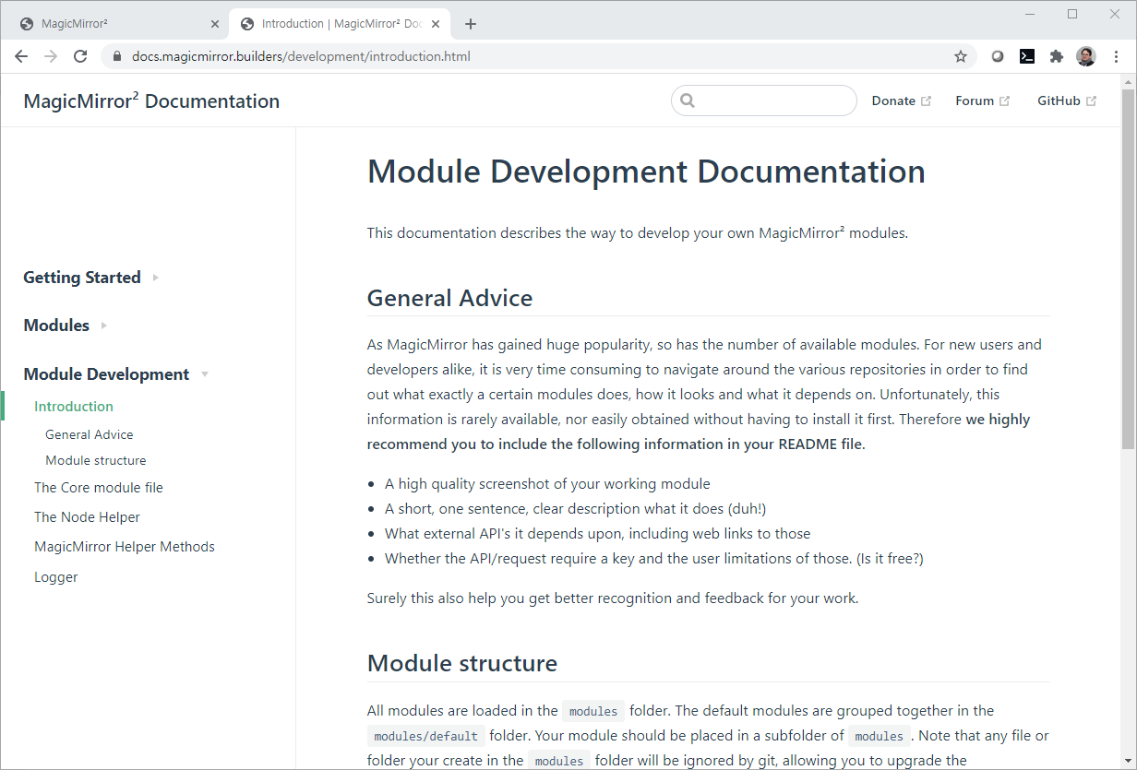Viewport: 1137px width, 770px height.
Task: Open the GitHub link
Action: click(1067, 101)
